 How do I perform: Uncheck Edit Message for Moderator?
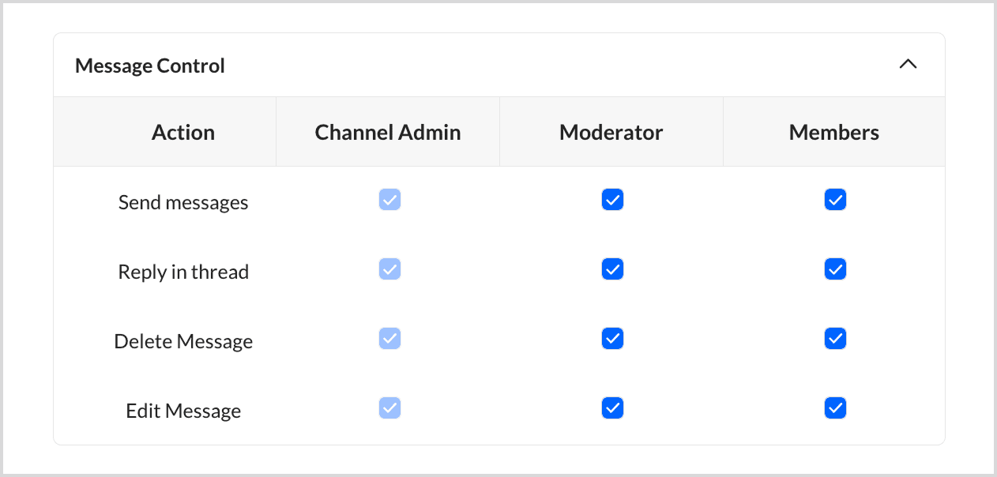pyautogui.click(x=612, y=408)
